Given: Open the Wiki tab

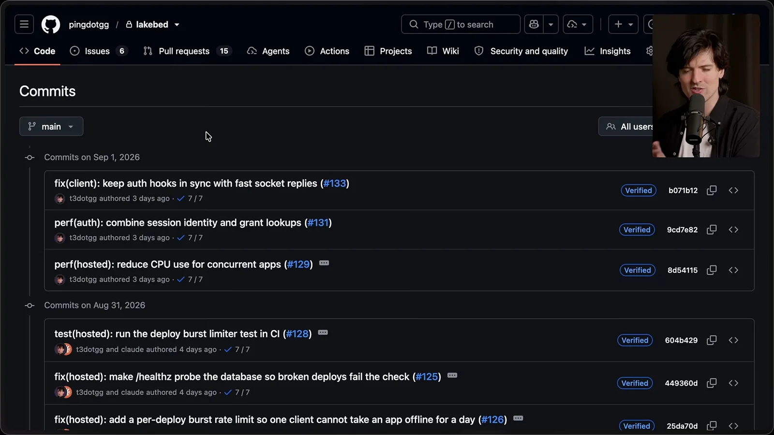Looking at the screenshot, I should (443, 51).
